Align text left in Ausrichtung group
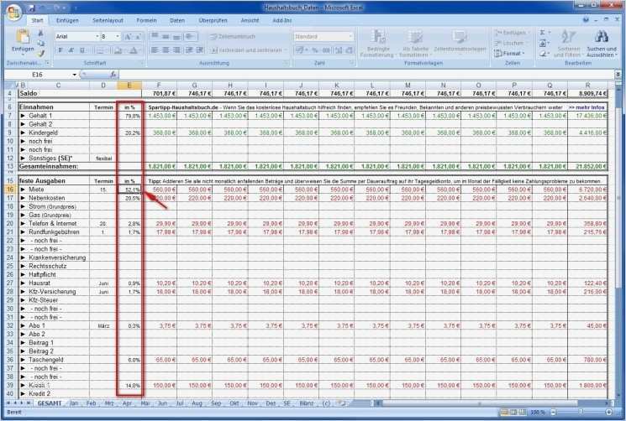The width and height of the screenshot is (626, 421). (x=155, y=50)
